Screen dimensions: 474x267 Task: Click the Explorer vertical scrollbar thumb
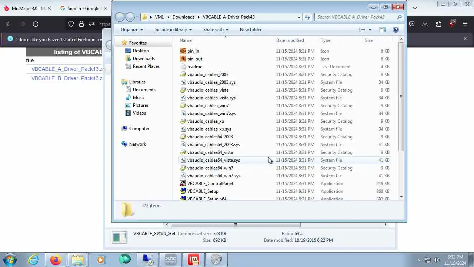(x=401, y=97)
